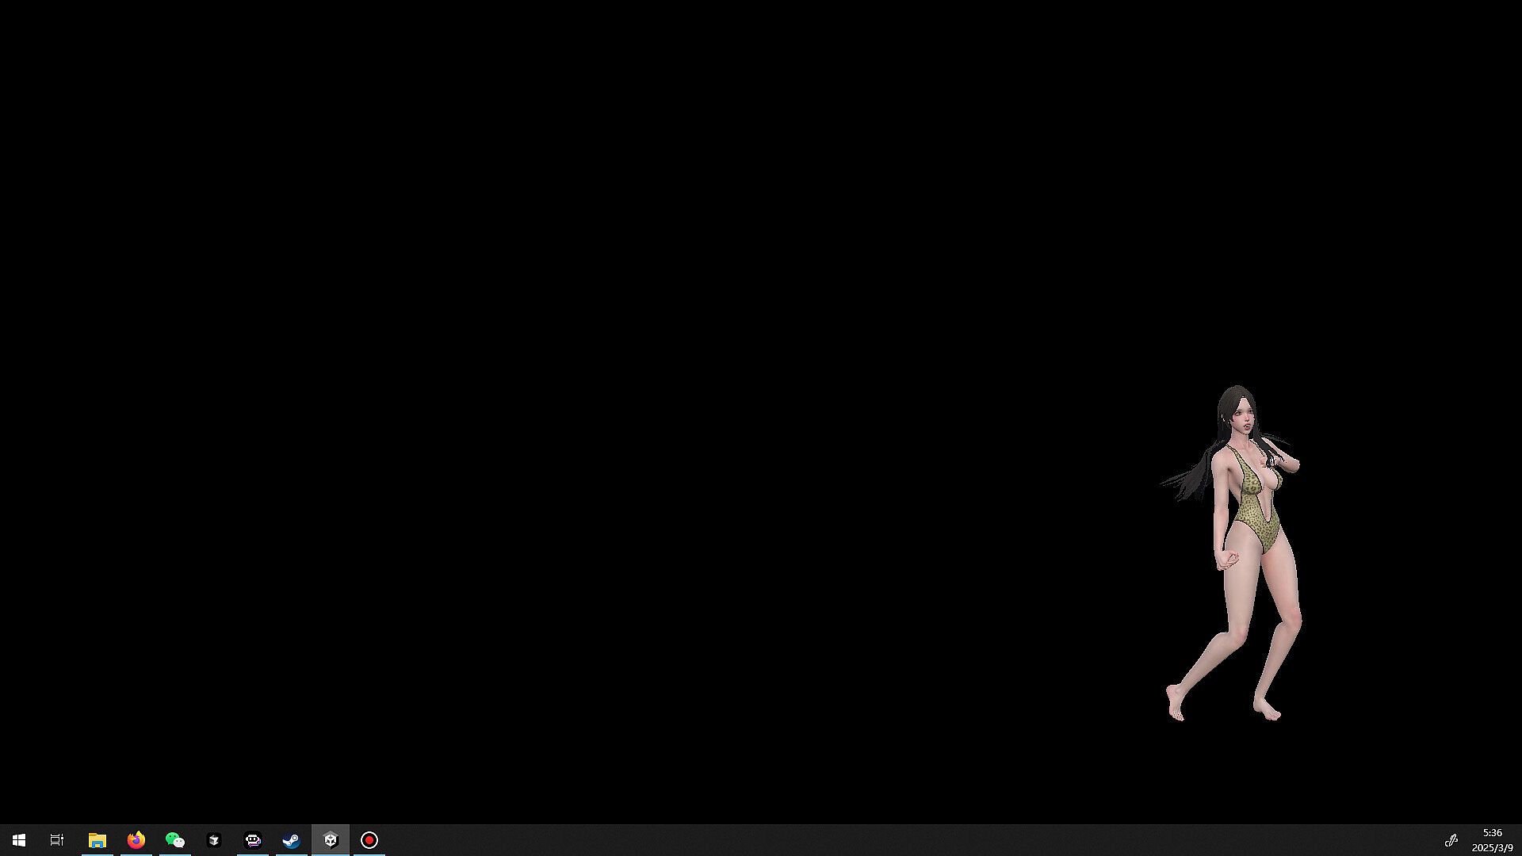Screen dimensions: 1522x856
Task: Click the 5:36 taskbar clock
Action: tap(1492, 833)
